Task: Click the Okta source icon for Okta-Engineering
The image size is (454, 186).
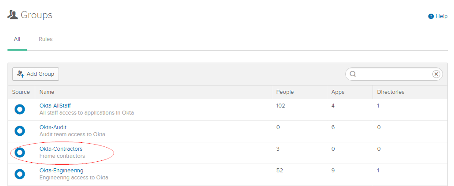Action: (x=19, y=174)
